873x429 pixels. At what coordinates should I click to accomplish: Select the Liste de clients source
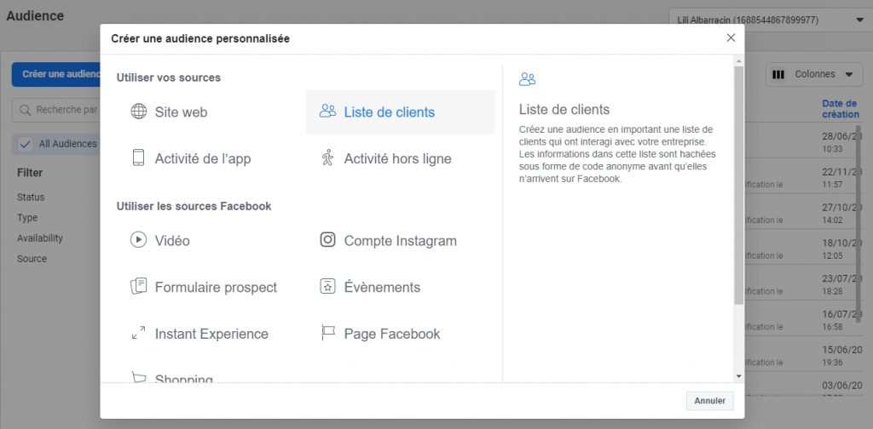401,112
